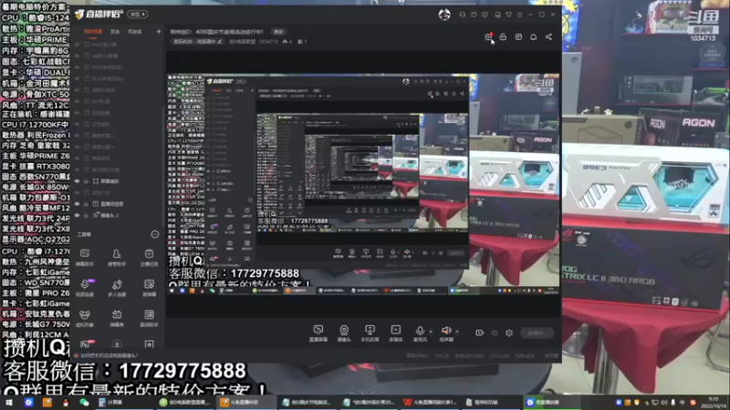Open the 数据助手 tool
Screen dimensions: 730x410
pyautogui.click(x=149, y=318)
